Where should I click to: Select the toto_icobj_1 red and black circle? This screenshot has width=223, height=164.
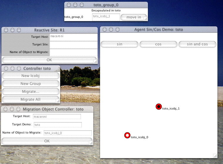coord(159,107)
